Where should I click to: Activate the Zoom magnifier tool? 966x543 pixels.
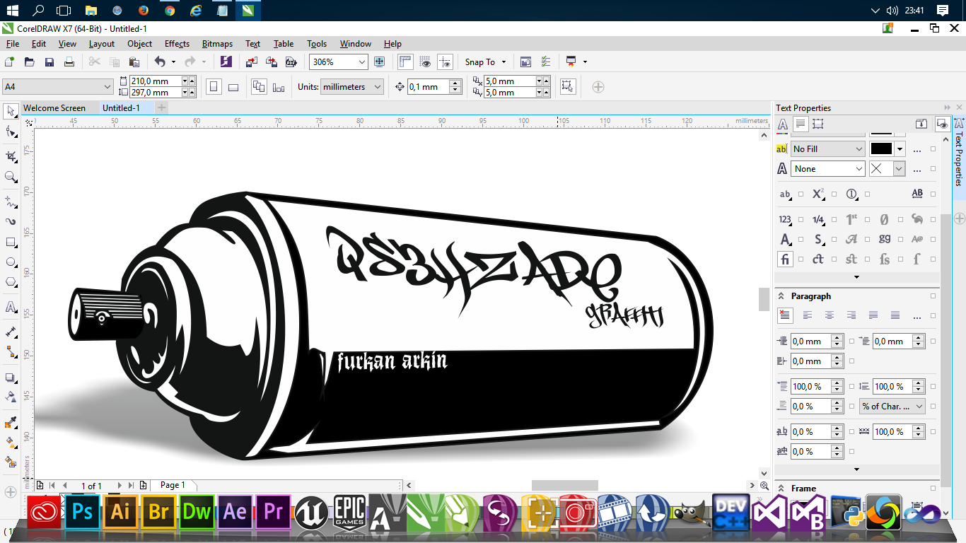click(11, 176)
